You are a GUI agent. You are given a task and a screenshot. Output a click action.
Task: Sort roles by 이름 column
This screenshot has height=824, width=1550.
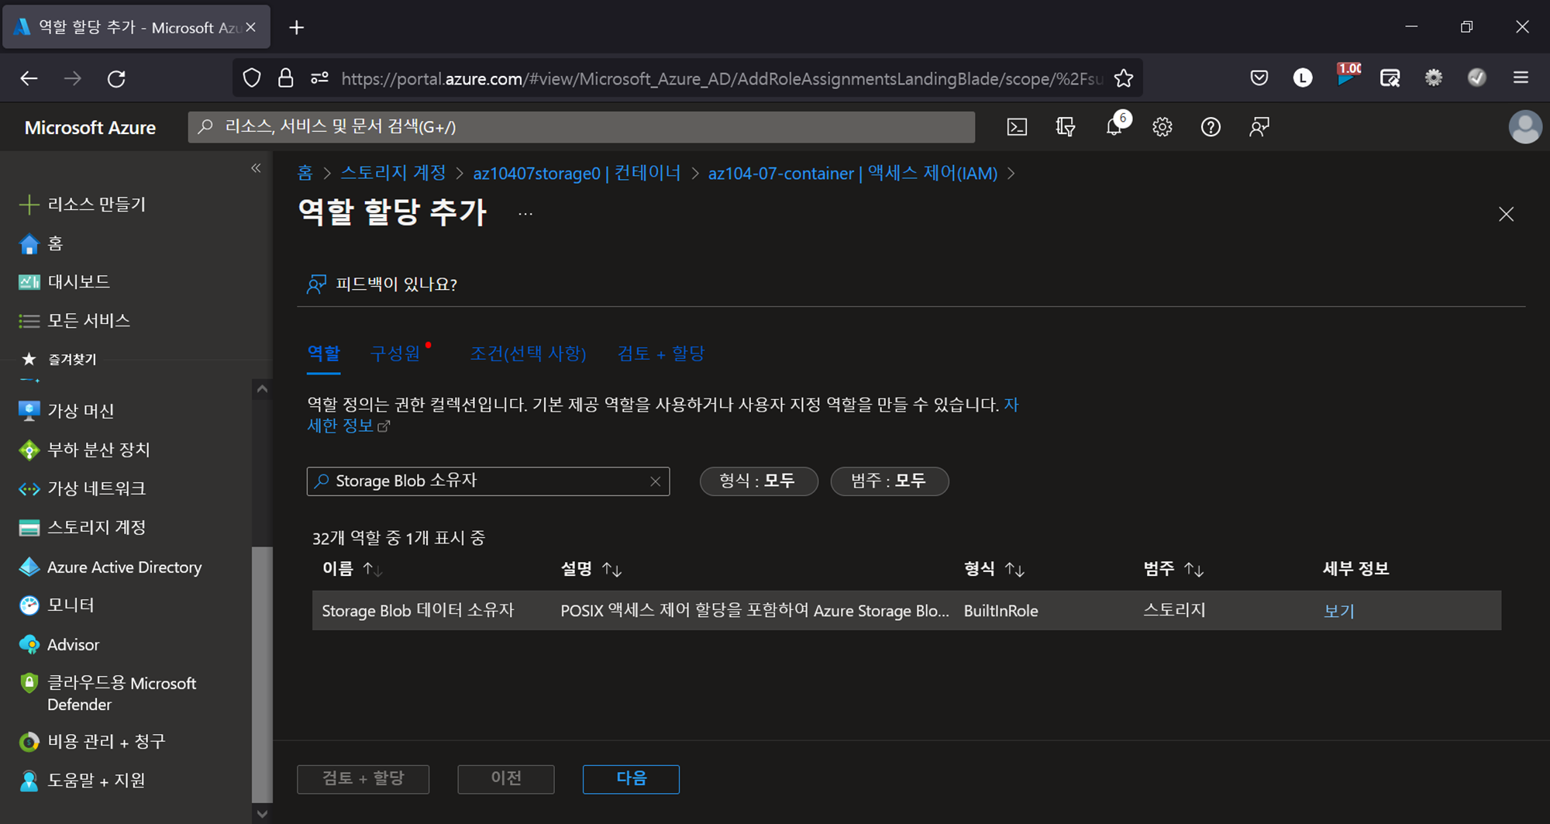(x=352, y=569)
